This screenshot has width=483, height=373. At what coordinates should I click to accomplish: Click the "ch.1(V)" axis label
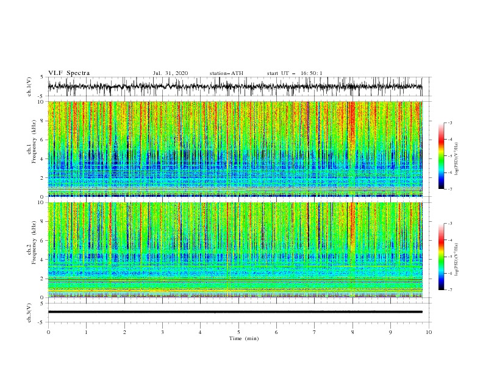click(29, 87)
